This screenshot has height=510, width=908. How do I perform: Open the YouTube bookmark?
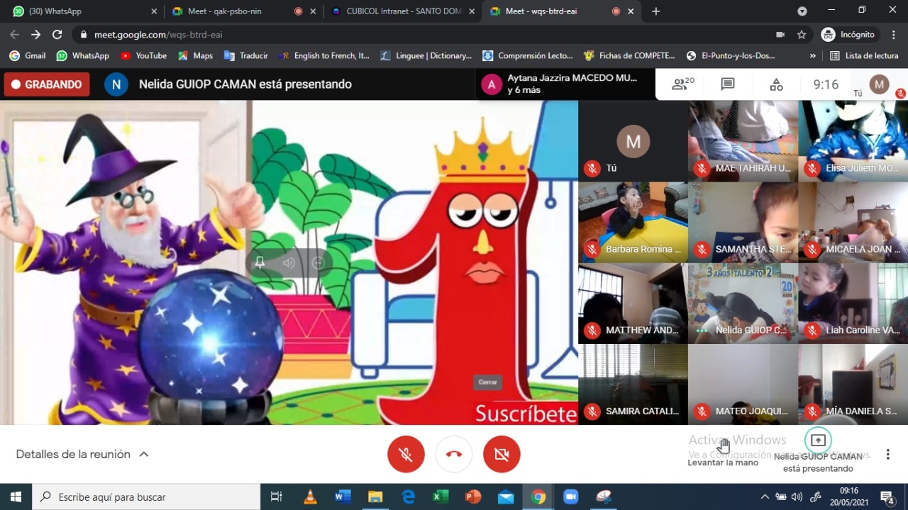pos(143,55)
